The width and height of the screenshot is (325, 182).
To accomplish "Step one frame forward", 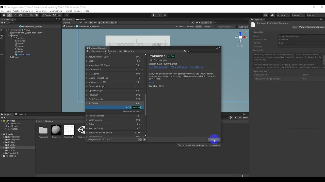I will (x=165, y=15).
